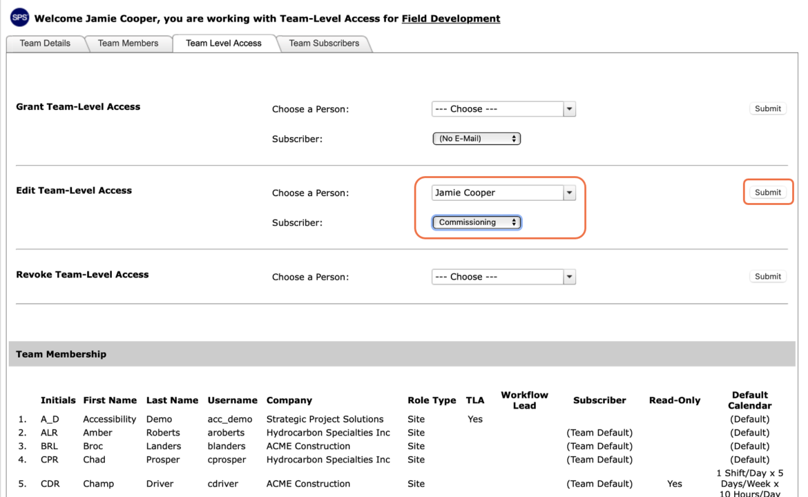Submit the Edit Team-Level Access form

coord(767,192)
